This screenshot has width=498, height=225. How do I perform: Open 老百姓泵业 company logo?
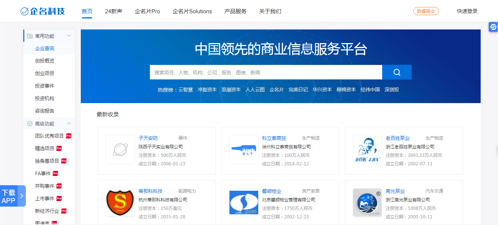pos(367,150)
